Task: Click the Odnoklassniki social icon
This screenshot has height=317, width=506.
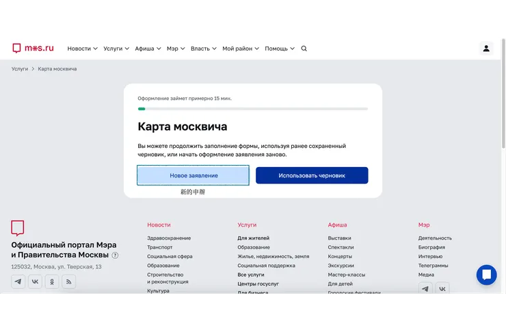Action: pos(52,281)
